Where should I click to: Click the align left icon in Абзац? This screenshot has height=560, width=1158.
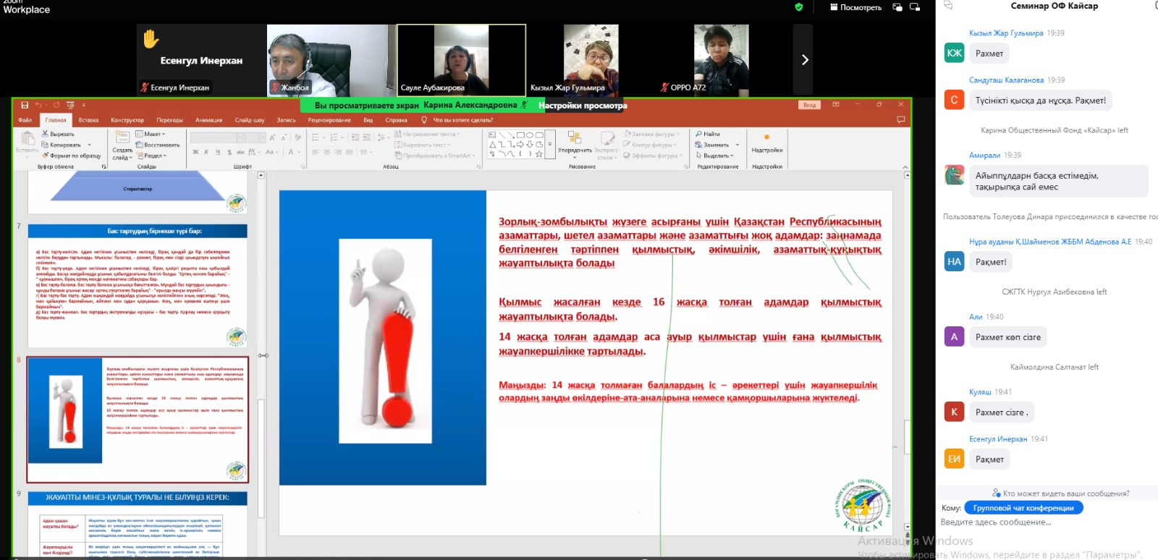(x=316, y=152)
